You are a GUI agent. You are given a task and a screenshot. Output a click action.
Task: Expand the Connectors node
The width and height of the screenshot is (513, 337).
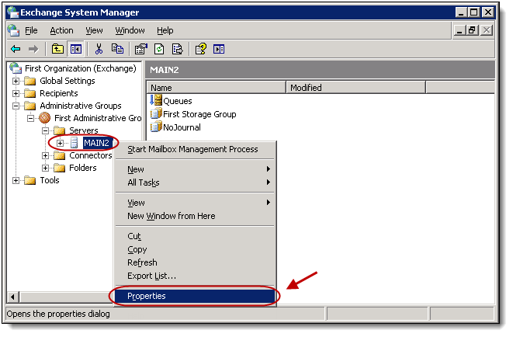(x=45, y=155)
